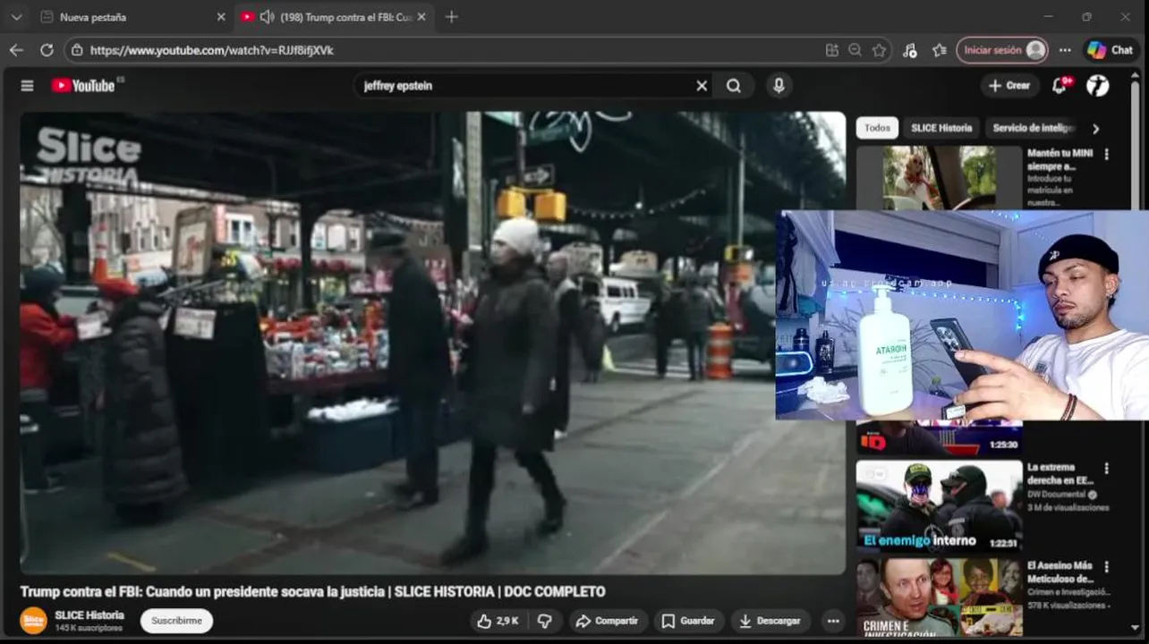Open options for El Asesino Más Meticuloso video
The image size is (1149, 644).
1107,567
